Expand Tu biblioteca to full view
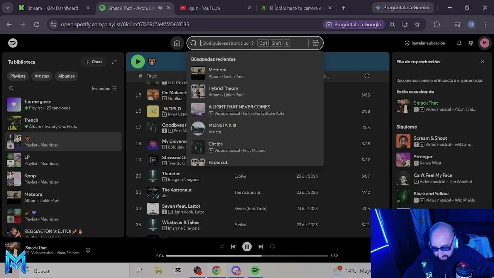This screenshot has width=494, height=278. (114, 62)
